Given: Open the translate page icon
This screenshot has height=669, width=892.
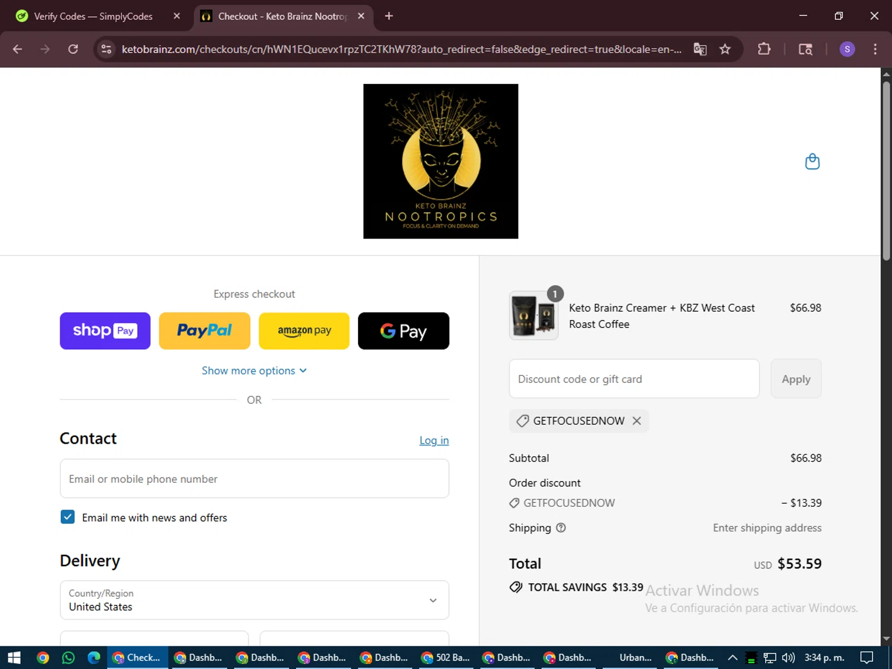Looking at the screenshot, I should [x=700, y=49].
